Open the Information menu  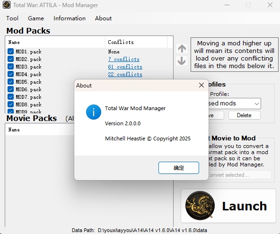click(x=70, y=18)
